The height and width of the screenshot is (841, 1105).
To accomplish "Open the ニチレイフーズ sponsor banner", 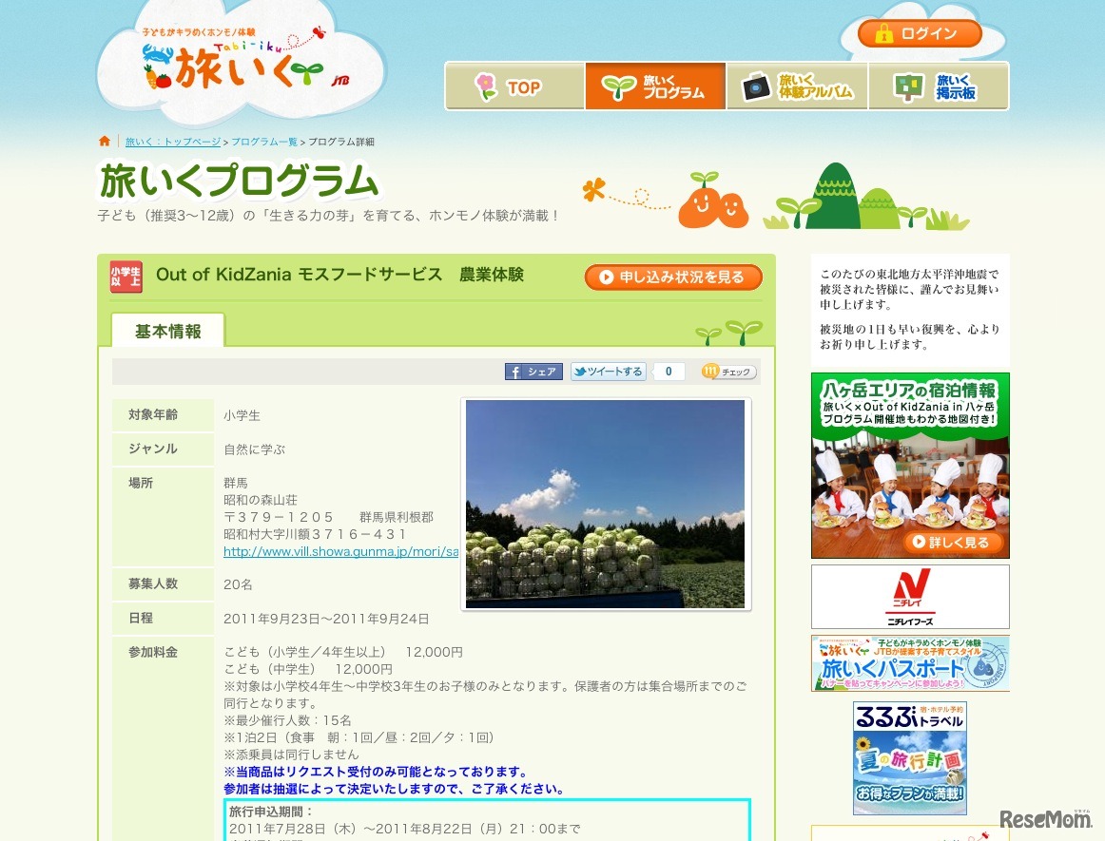I will click(x=910, y=597).
